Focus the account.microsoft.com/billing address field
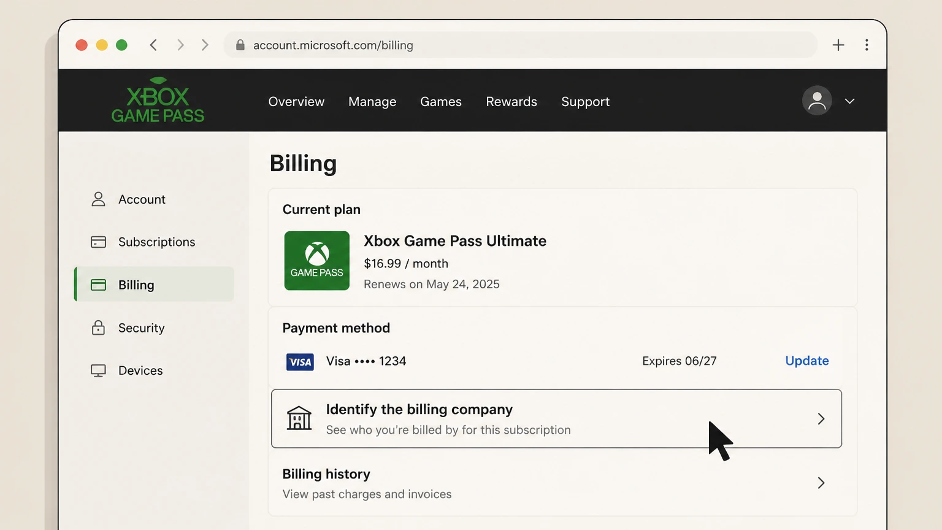 (x=521, y=45)
